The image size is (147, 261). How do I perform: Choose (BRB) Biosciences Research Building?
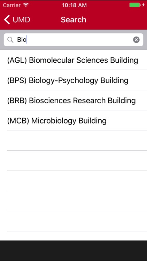coord(73,100)
